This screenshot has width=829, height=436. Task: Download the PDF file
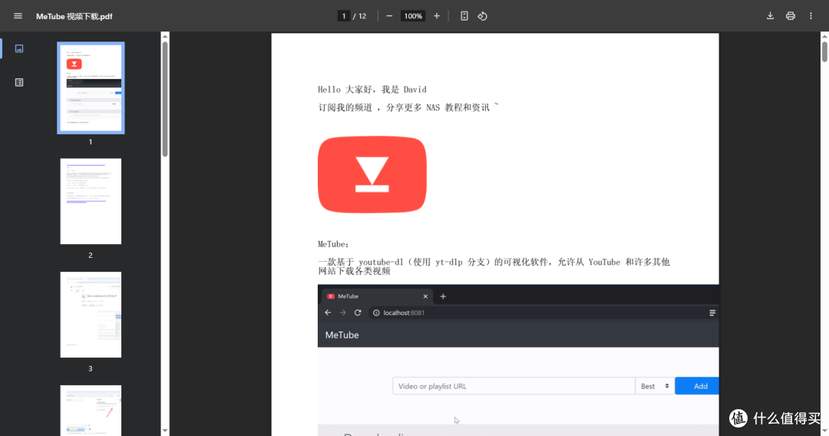[x=771, y=16]
